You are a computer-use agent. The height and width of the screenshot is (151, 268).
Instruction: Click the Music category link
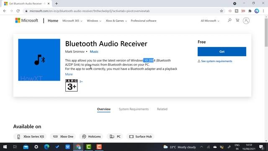click(x=94, y=52)
